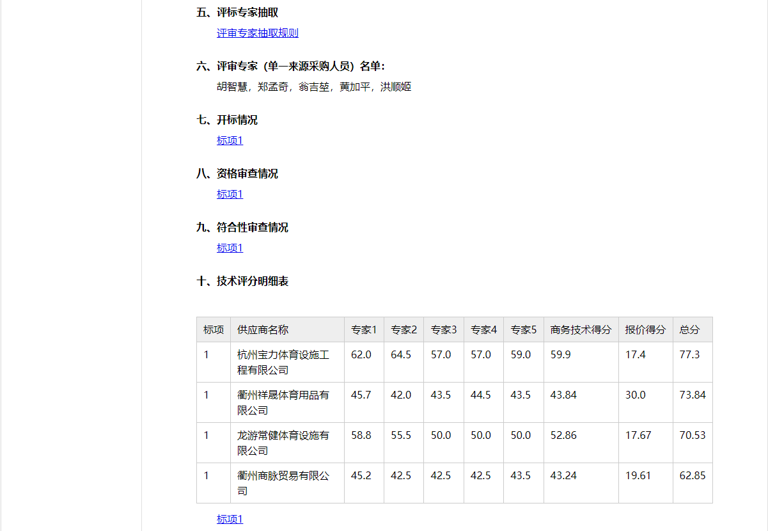This screenshot has height=531, width=768.
Task: Open the 评审专家抽取规则 link
Action: click(257, 33)
